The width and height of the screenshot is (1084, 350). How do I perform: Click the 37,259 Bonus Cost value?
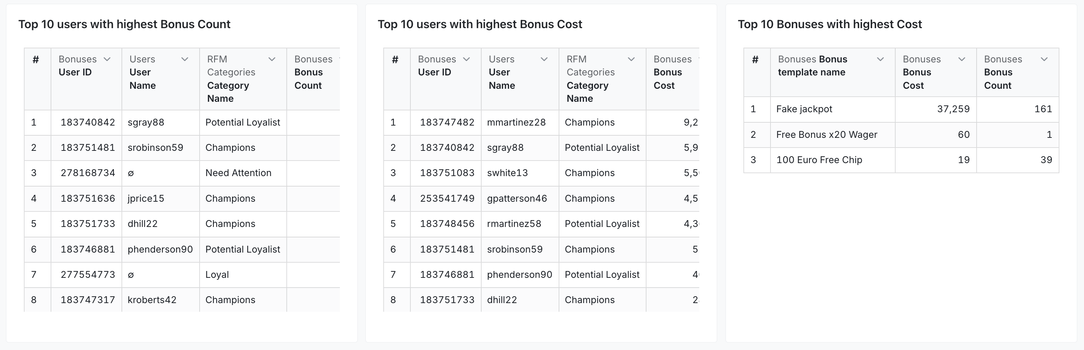(953, 109)
